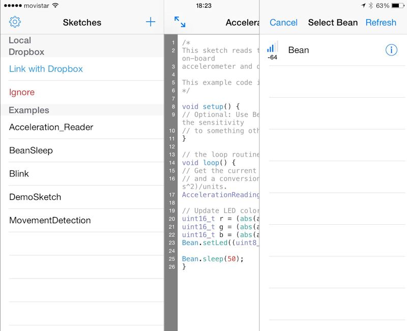The image size is (407, 331).
Task: Click the -64 signal value
Action: 272,57
